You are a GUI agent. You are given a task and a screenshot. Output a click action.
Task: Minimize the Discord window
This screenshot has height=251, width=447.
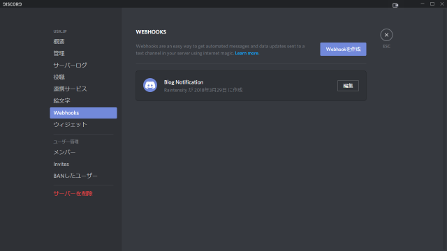pyautogui.click(x=423, y=4)
